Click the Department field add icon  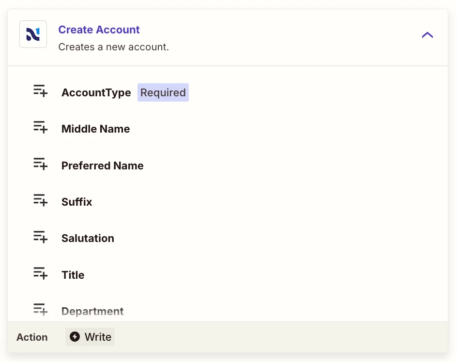click(x=40, y=310)
